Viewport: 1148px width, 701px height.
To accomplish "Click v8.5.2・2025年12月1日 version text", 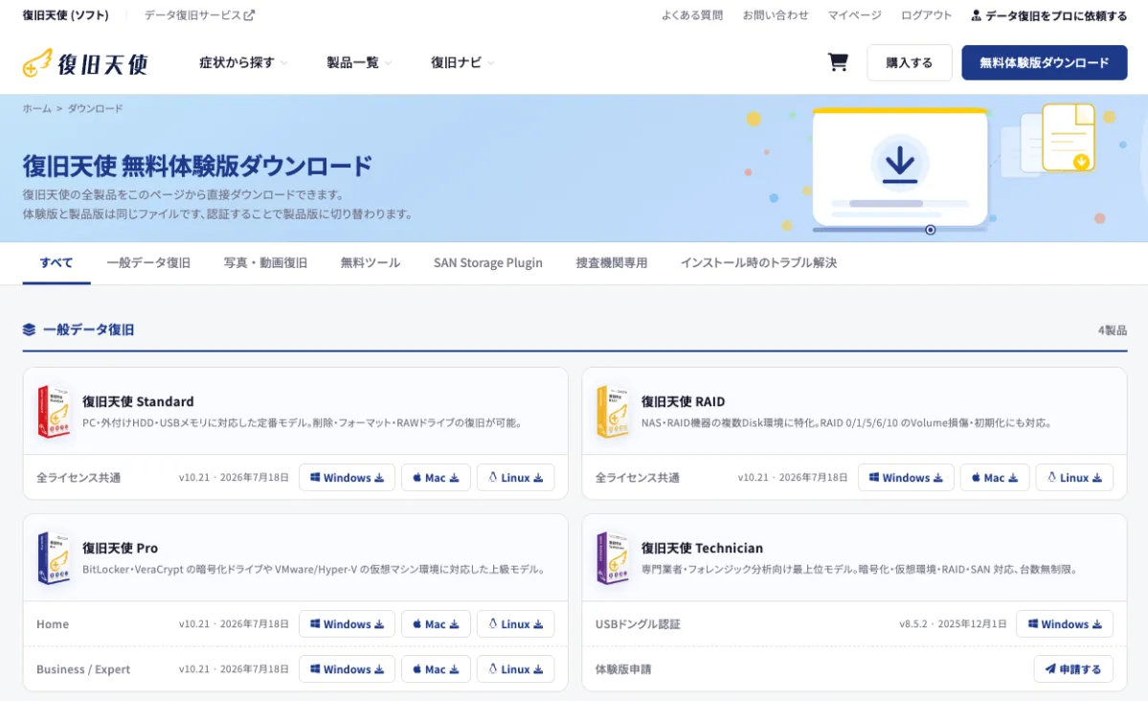I will coord(953,624).
